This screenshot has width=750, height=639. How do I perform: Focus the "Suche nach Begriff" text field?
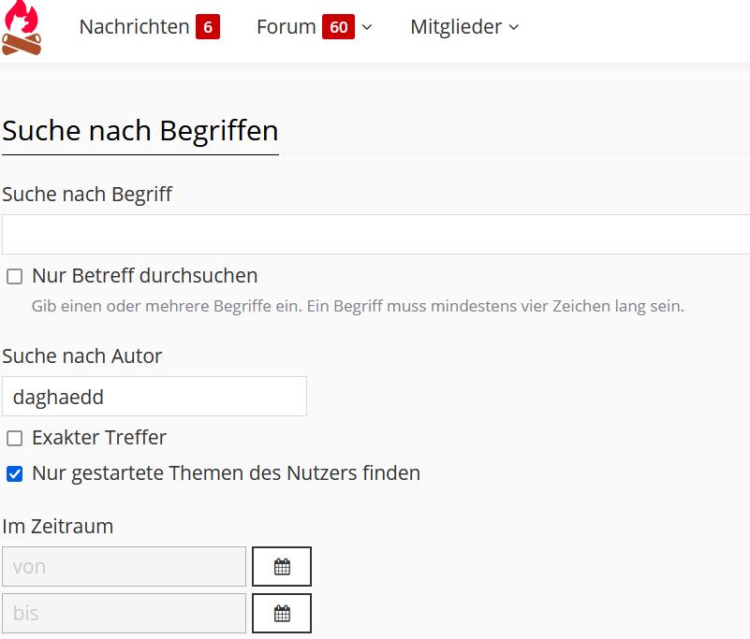[x=375, y=234]
